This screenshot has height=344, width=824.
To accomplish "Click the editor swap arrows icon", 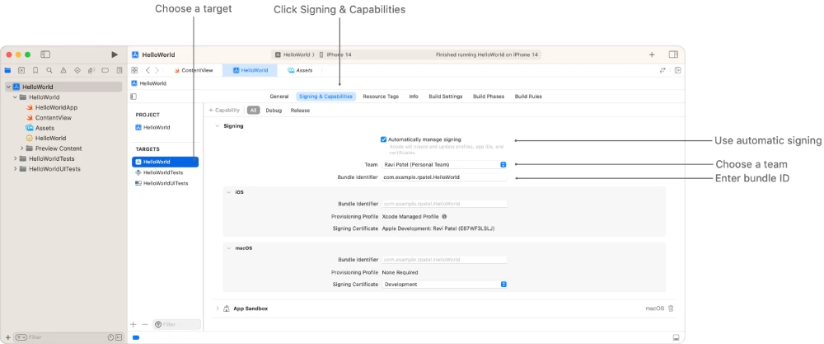I will click(662, 70).
